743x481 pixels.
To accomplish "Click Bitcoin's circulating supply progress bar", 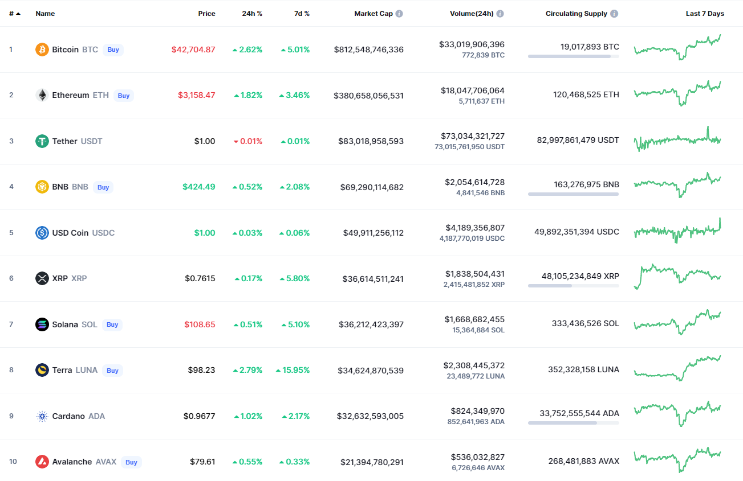I will pos(573,56).
